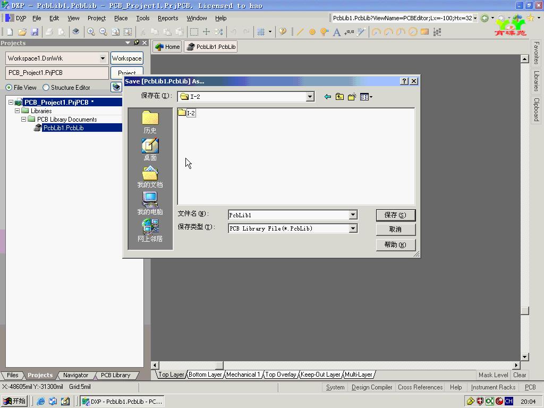The image size is (544, 408).
Task: Click the Home document tab button
Action: [x=167, y=47]
